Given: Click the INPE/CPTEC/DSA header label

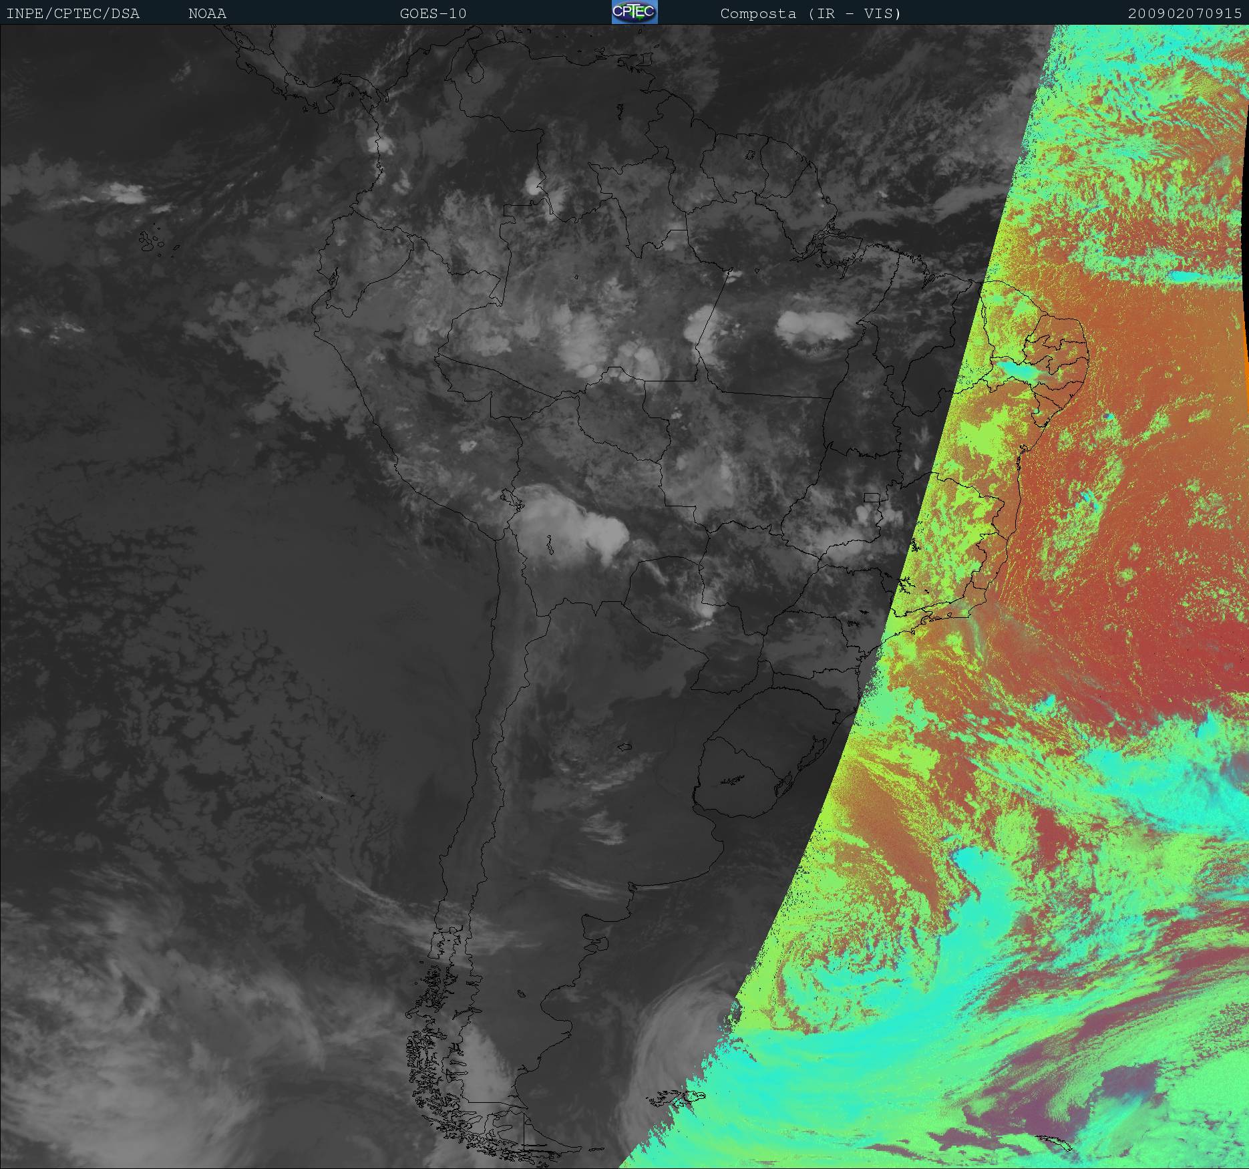Looking at the screenshot, I should click(x=73, y=13).
